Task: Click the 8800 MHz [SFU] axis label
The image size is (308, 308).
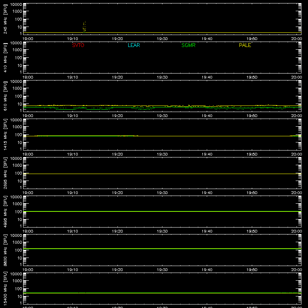Action: (x=5, y=250)
